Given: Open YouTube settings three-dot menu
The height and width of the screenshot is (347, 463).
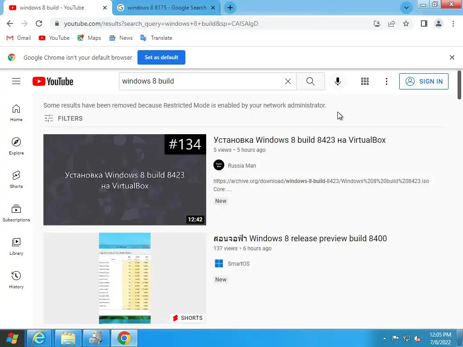Looking at the screenshot, I should 386,81.
